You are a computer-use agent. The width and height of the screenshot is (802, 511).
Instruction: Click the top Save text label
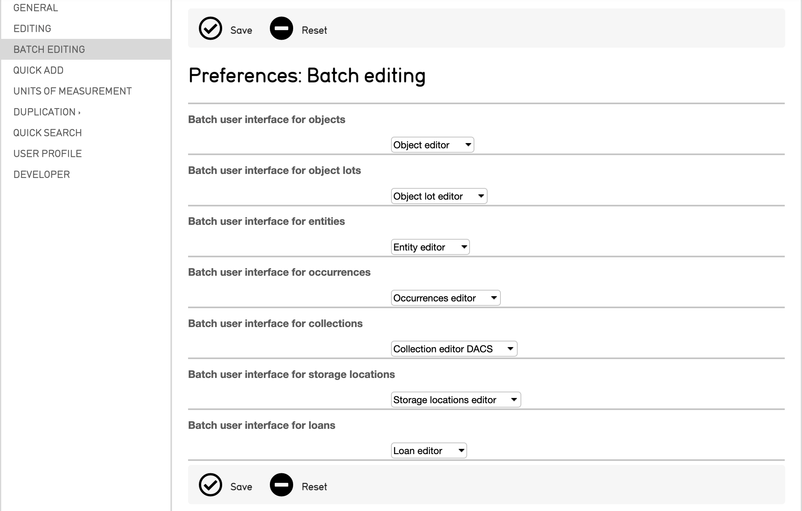(x=241, y=30)
